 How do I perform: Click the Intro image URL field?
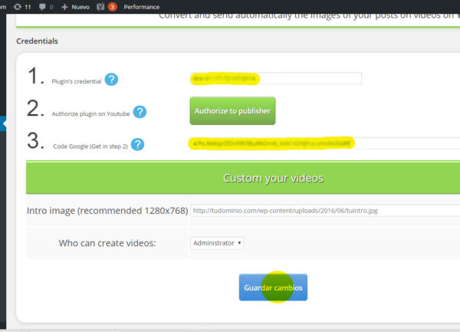click(325, 211)
